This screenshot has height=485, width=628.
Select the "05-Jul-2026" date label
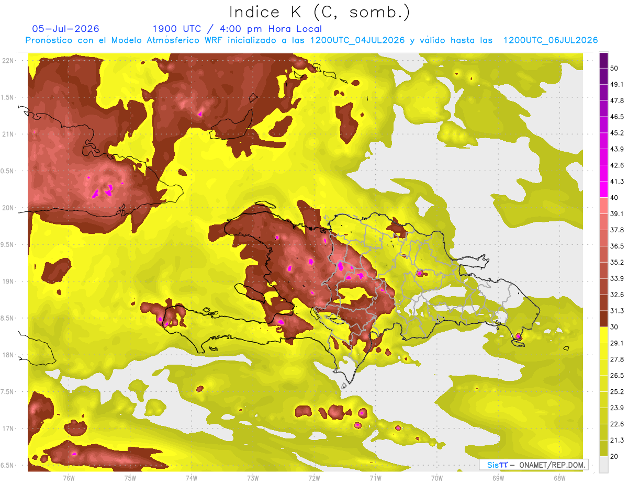(x=66, y=29)
